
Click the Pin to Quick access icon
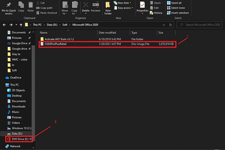8,5
